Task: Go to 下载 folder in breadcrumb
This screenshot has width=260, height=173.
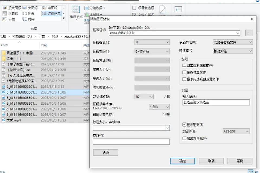Action: (x=42, y=36)
